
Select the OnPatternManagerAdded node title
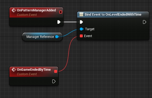36,10
